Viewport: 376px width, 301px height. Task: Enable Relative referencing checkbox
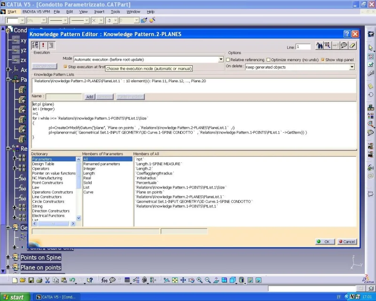tap(228, 60)
